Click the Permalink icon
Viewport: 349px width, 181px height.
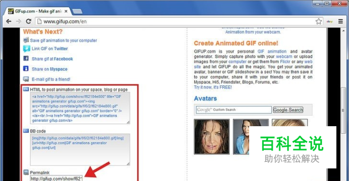tap(26, 172)
